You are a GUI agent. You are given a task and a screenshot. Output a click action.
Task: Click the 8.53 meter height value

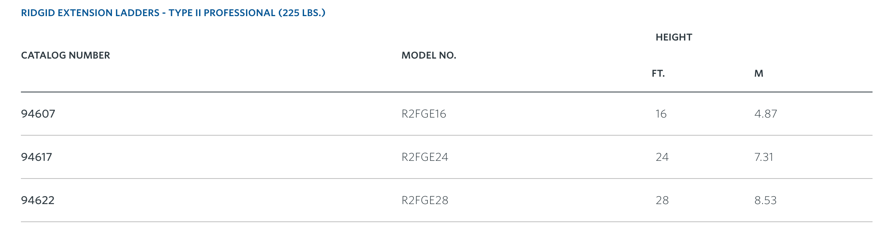(766, 201)
